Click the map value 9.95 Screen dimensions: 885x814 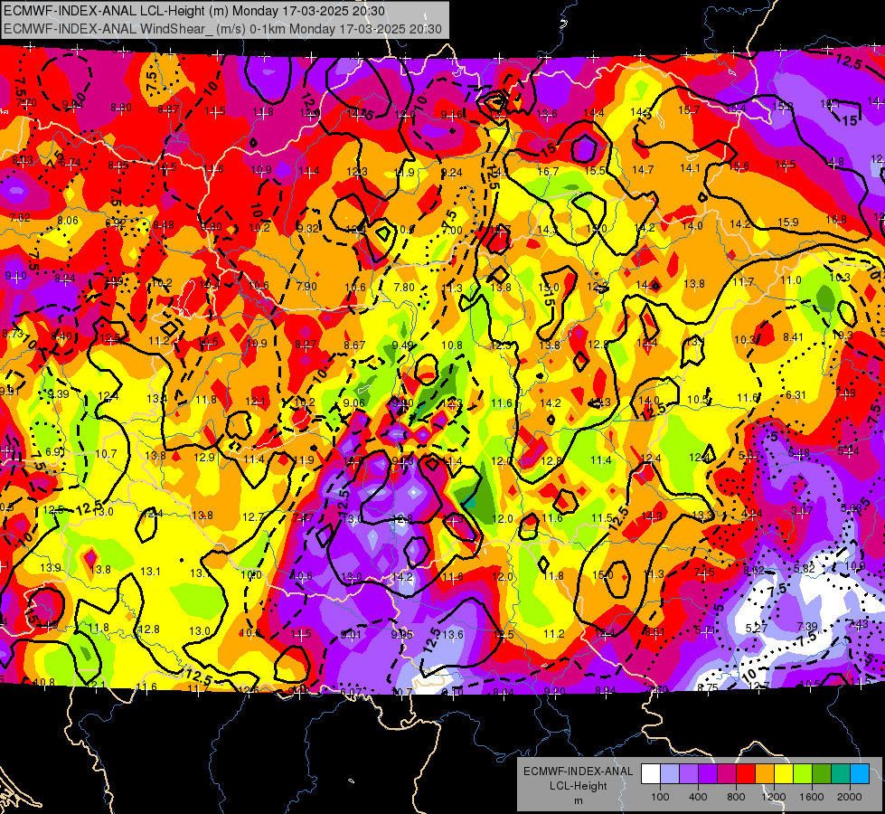pyautogui.click(x=402, y=634)
